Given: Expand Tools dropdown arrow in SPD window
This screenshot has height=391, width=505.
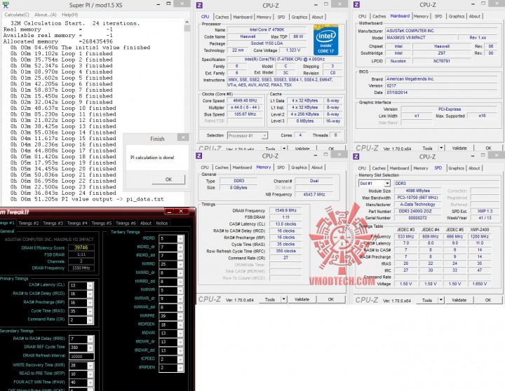Looking at the screenshot, I should 441,300.
